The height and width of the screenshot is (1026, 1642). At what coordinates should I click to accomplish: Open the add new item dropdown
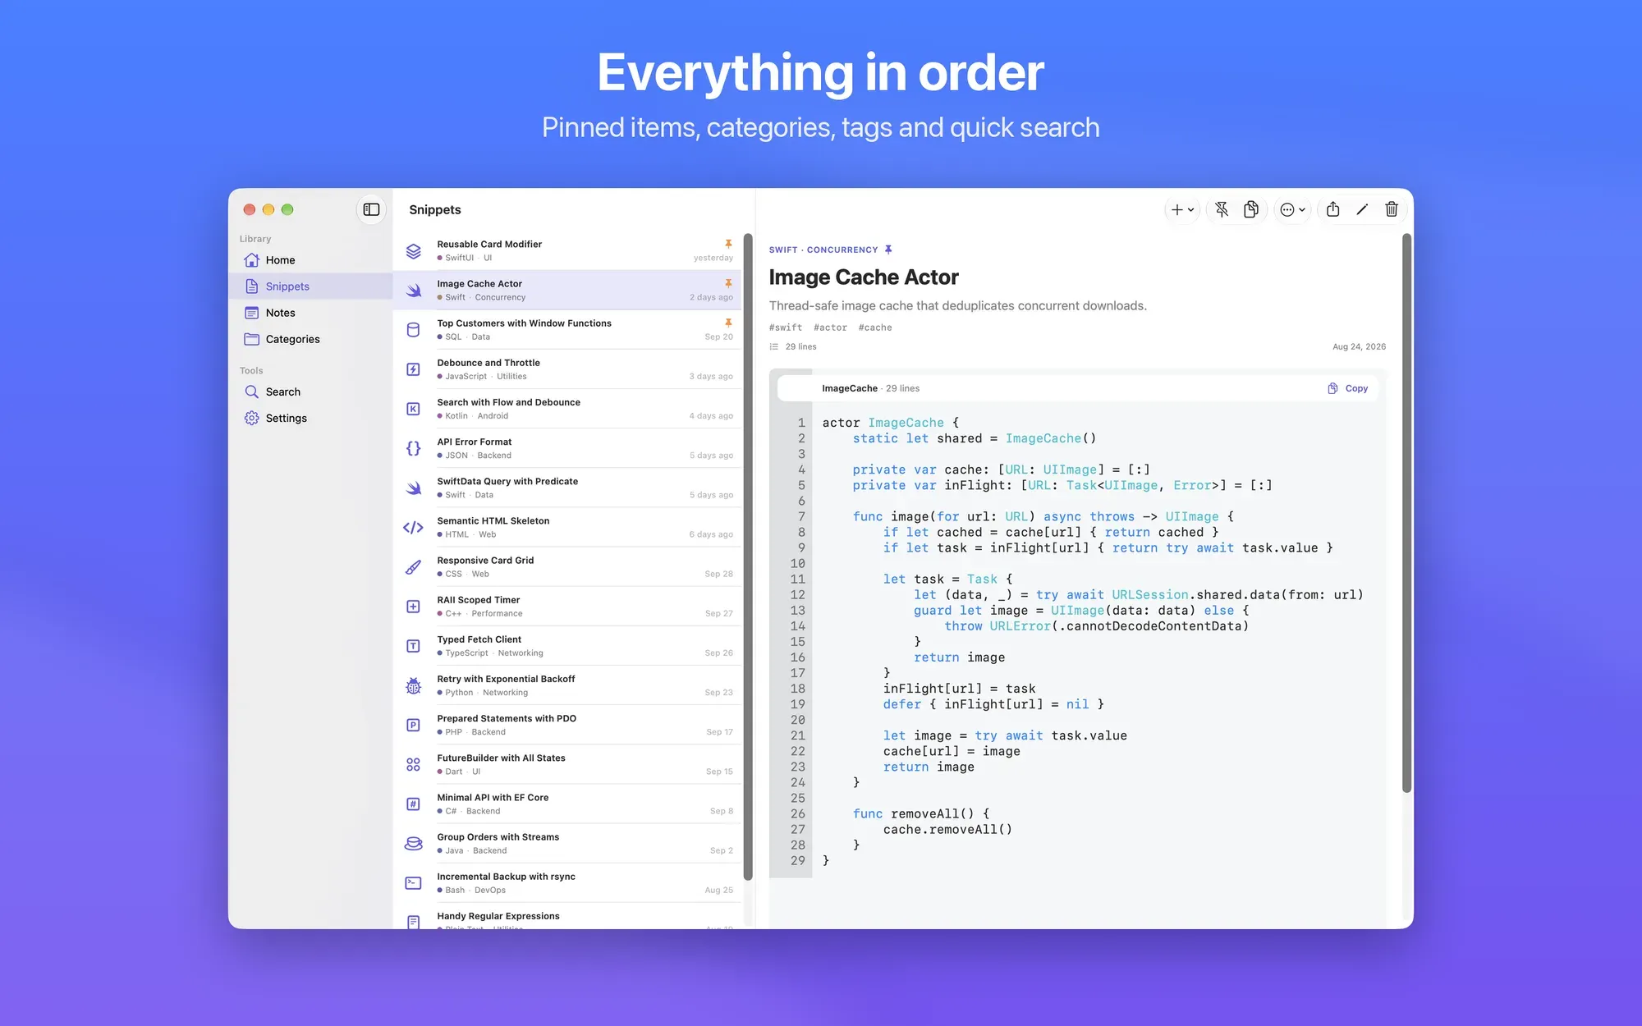(1182, 209)
